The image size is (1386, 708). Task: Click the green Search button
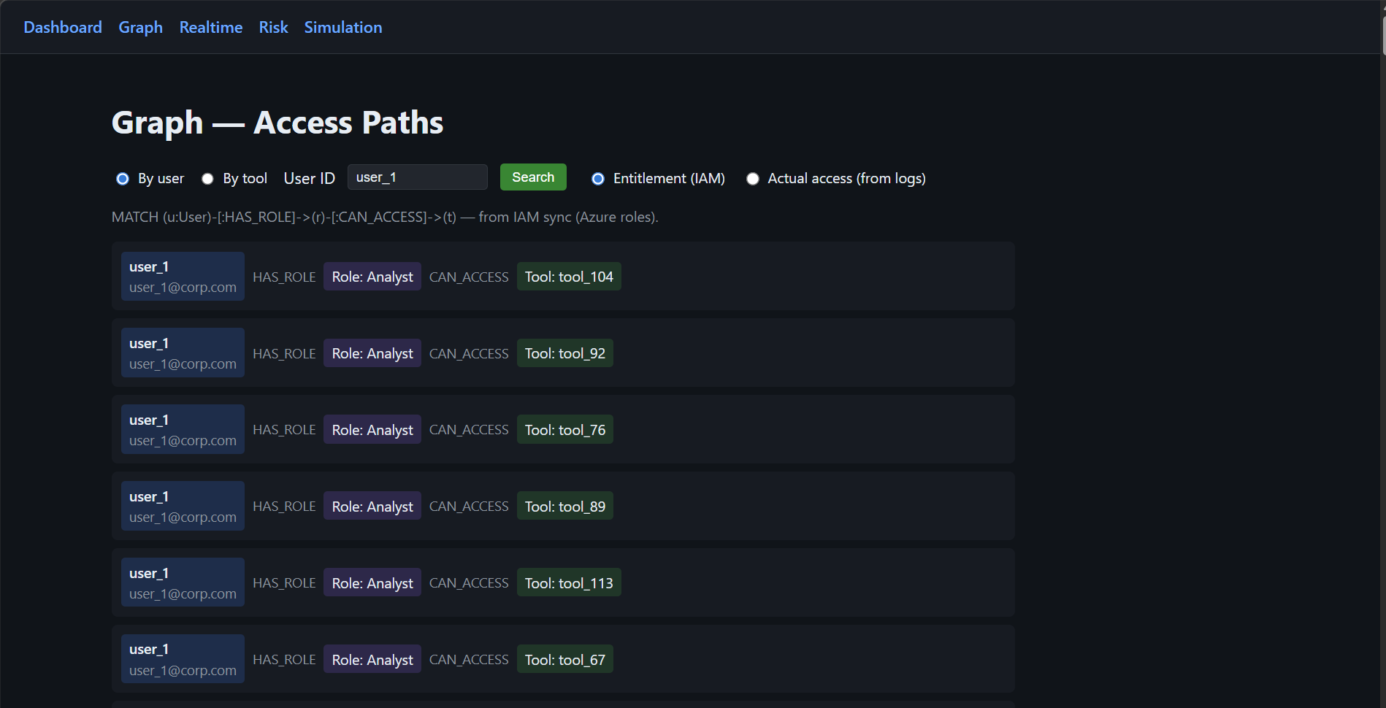pos(533,177)
